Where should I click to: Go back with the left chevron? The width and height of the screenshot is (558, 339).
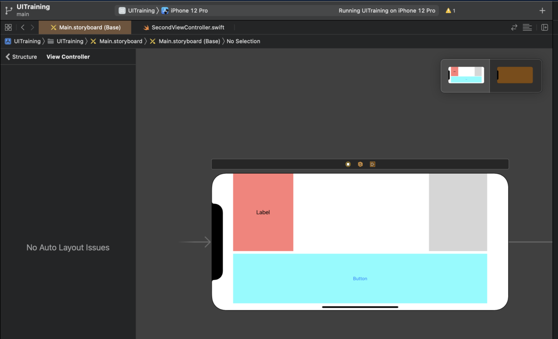point(23,27)
